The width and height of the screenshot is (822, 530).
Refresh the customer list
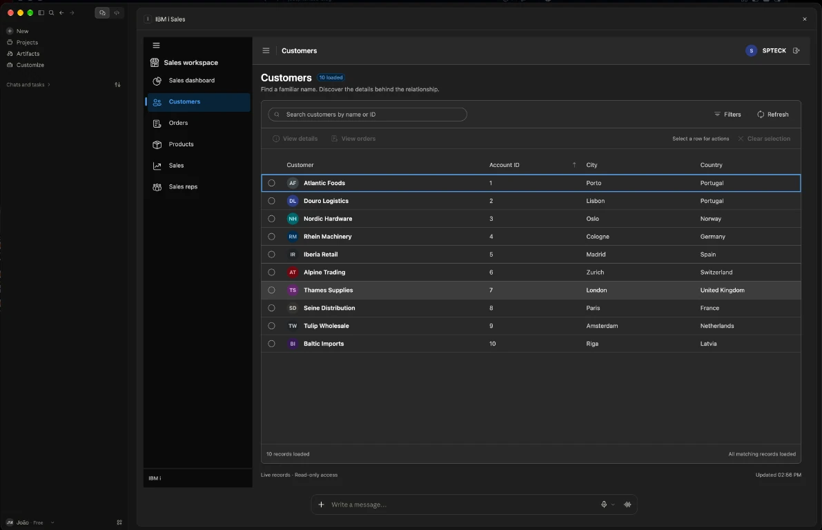click(x=773, y=115)
